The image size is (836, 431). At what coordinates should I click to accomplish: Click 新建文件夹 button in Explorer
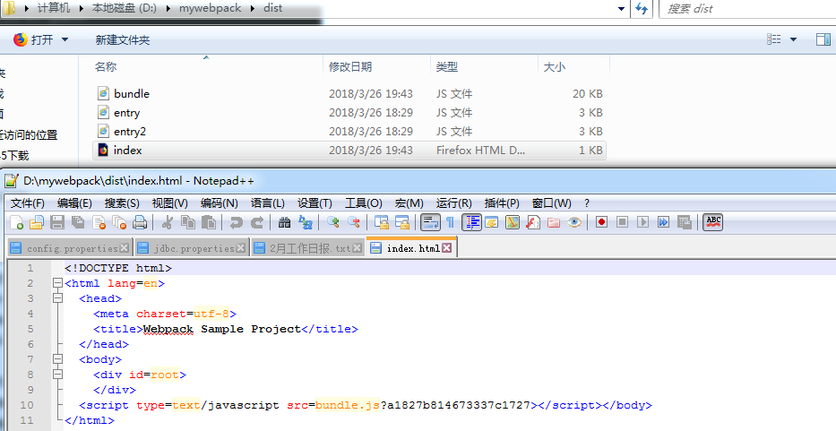pos(123,39)
